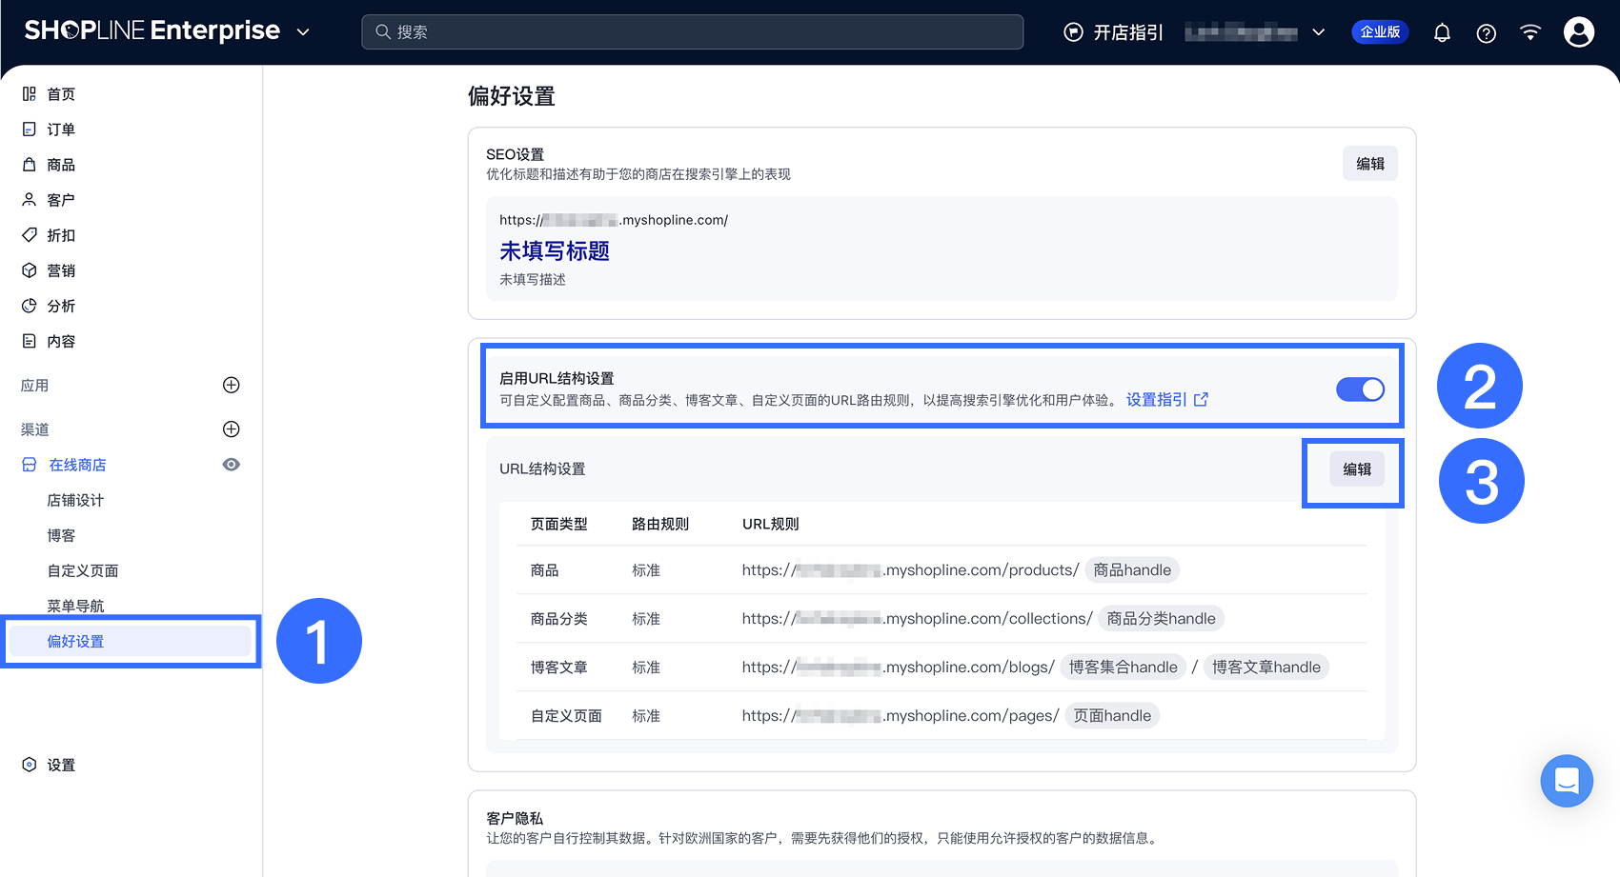Screen dimensions: 1620x877
Task: Add a sales channel with plus icon
Action: tap(231, 429)
